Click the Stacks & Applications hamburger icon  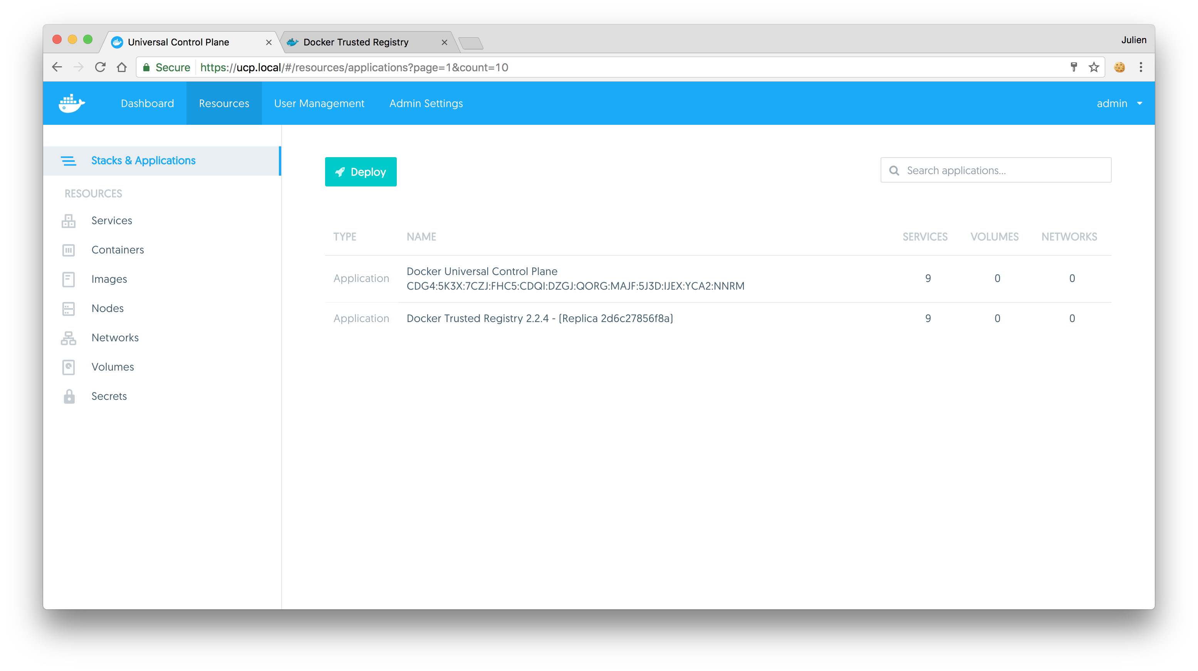click(x=69, y=161)
